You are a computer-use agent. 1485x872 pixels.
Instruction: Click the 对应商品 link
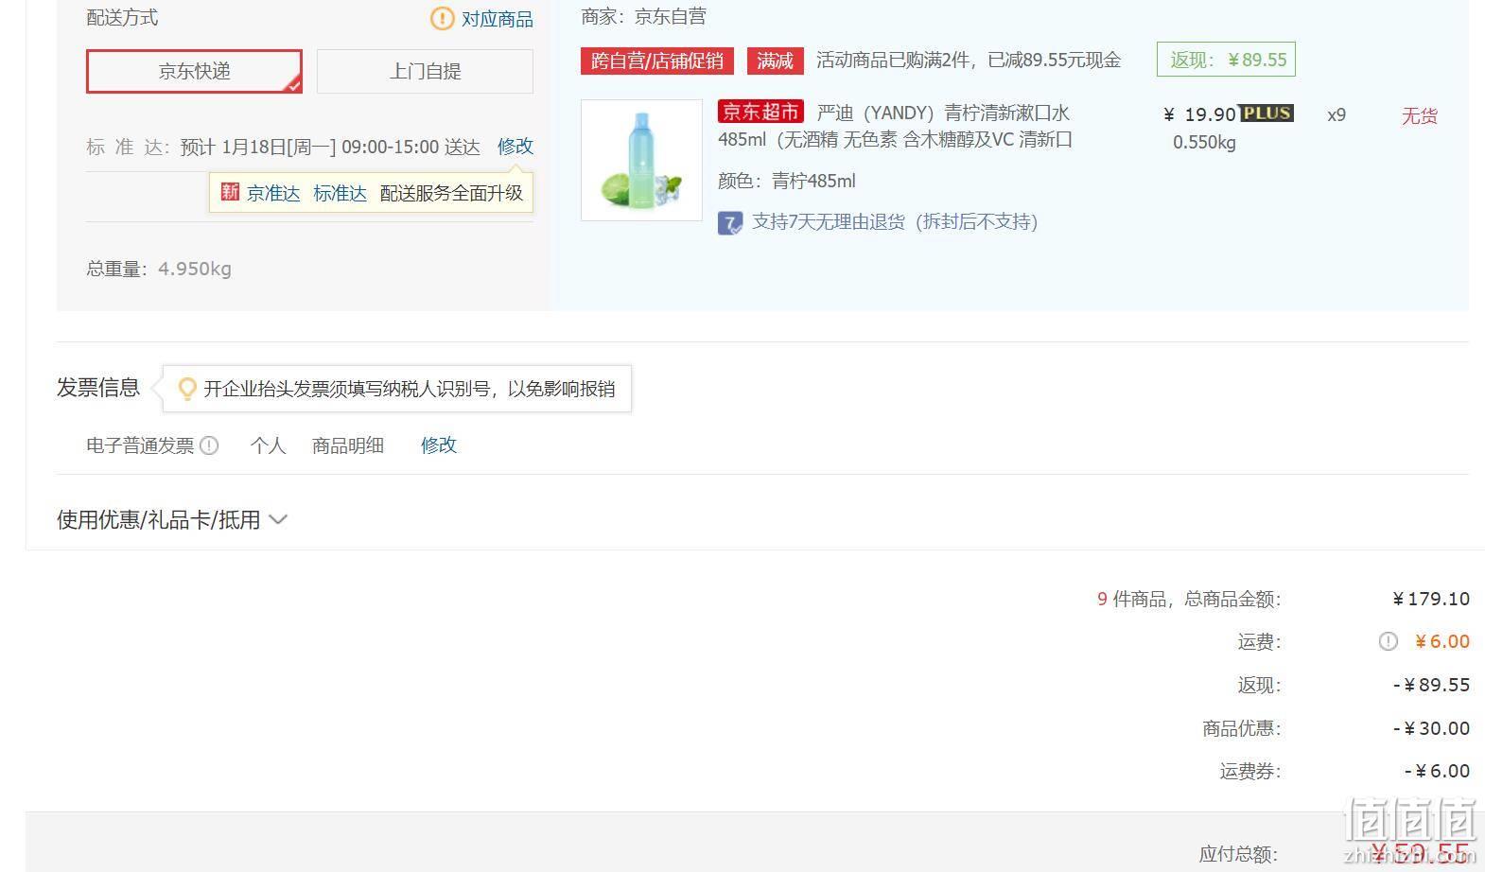coord(497,19)
